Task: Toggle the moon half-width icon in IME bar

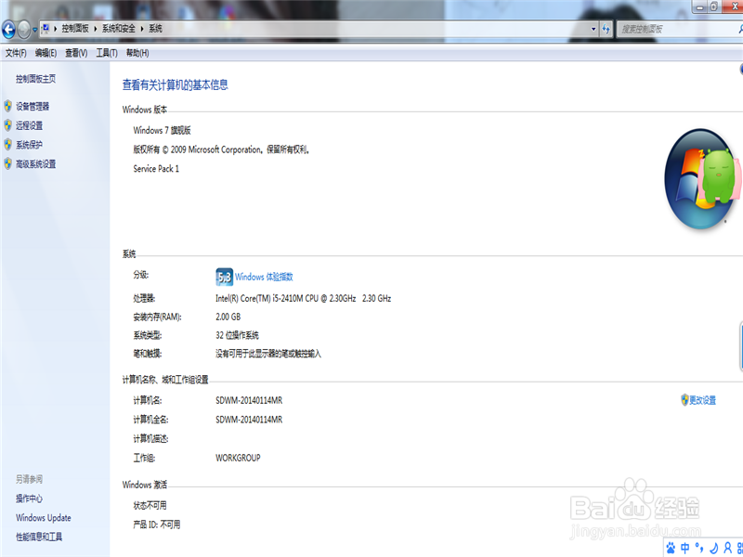Action: coord(713,548)
